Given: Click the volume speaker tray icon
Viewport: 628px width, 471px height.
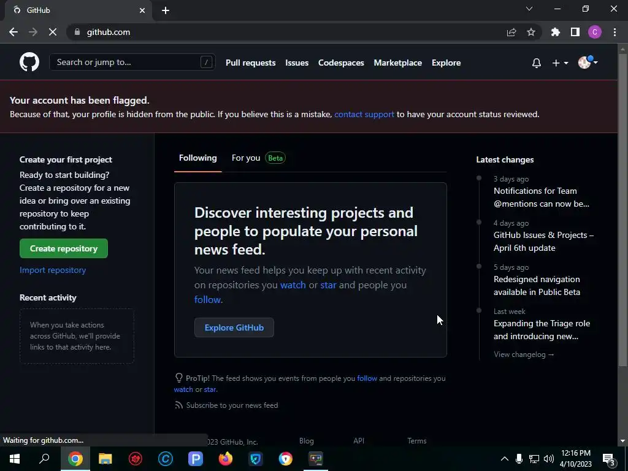Looking at the screenshot, I should 549,459.
